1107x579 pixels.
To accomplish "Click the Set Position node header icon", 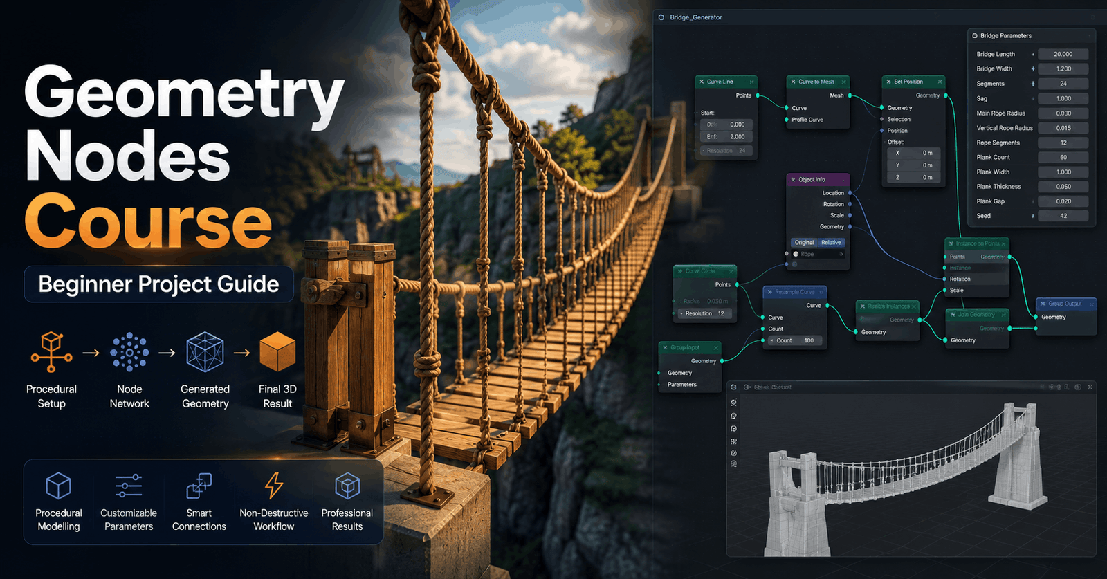I will point(889,82).
